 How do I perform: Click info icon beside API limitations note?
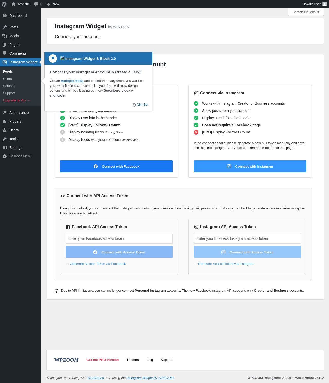click(x=57, y=291)
